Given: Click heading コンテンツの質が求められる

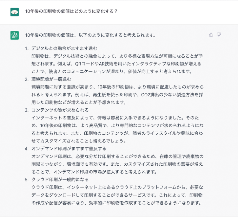Looking at the screenshot, I should tap(60, 110).
